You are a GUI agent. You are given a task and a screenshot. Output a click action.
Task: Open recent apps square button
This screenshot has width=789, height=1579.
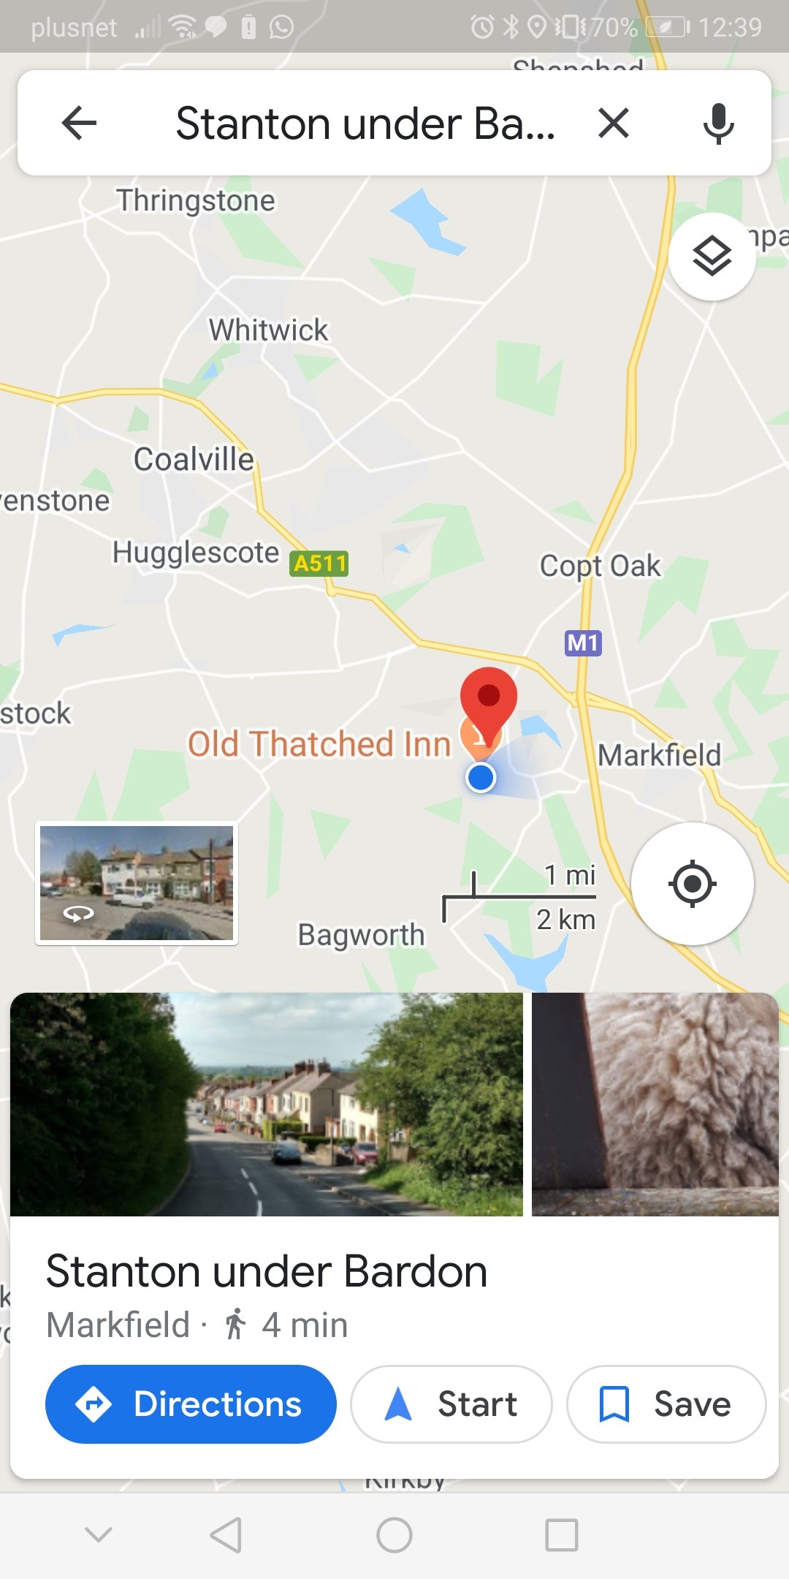click(562, 1534)
